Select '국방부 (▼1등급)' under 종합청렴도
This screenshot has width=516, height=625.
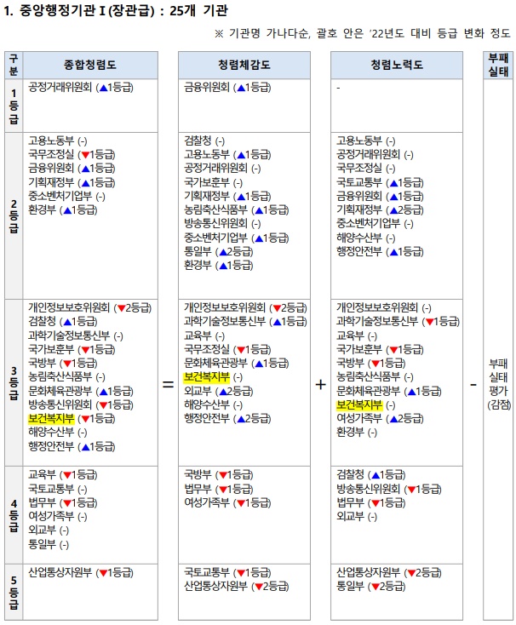click(63, 363)
